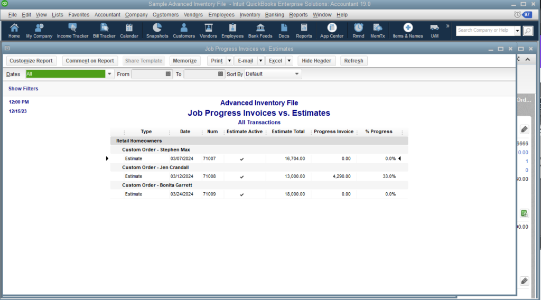Viewport: 541px width, 300px height.
Task: Expand the icon bar overflow chevron
Action: click(447, 26)
